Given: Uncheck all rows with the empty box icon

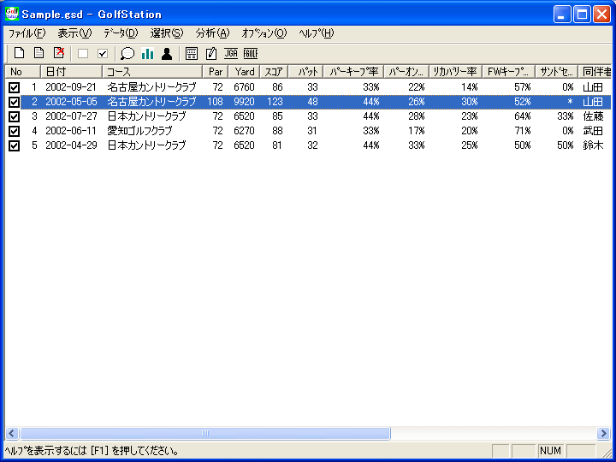Looking at the screenshot, I should click(x=83, y=54).
